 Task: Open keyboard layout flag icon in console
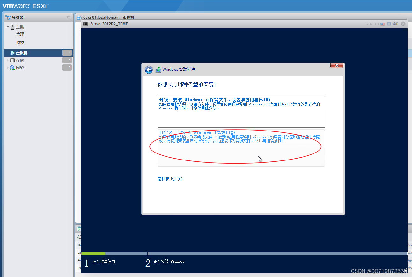(382, 24)
